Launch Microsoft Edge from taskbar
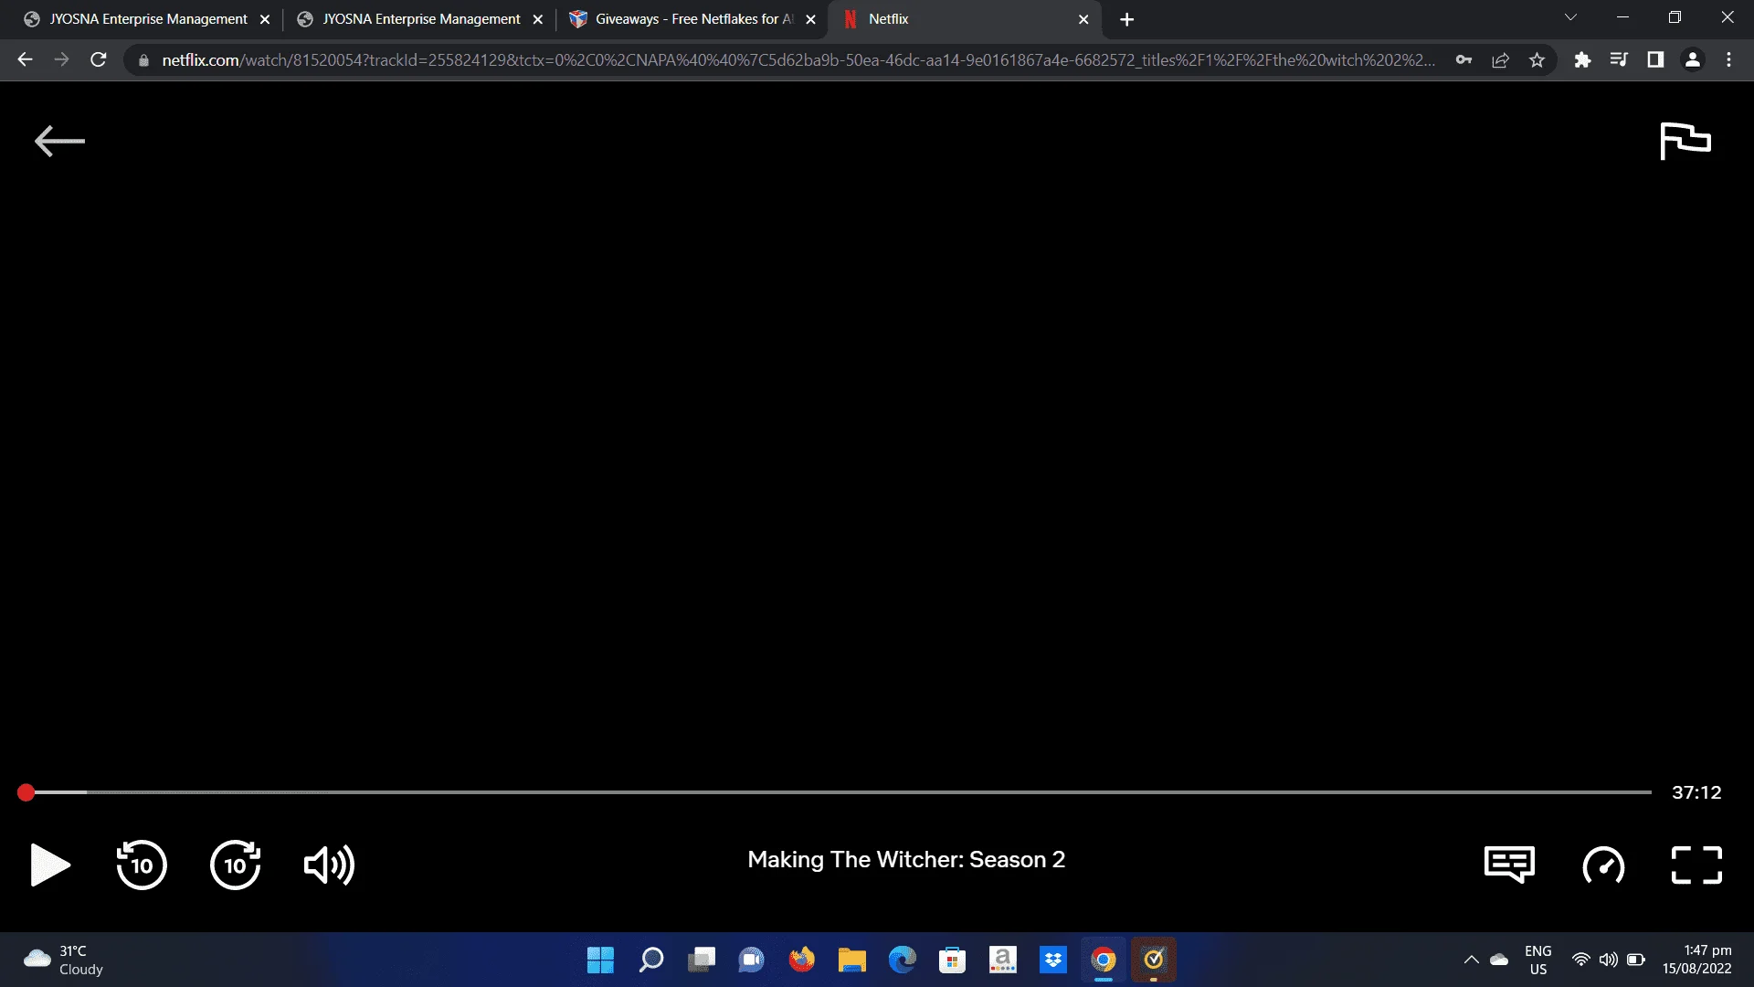Image resolution: width=1754 pixels, height=987 pixels. 902,960
